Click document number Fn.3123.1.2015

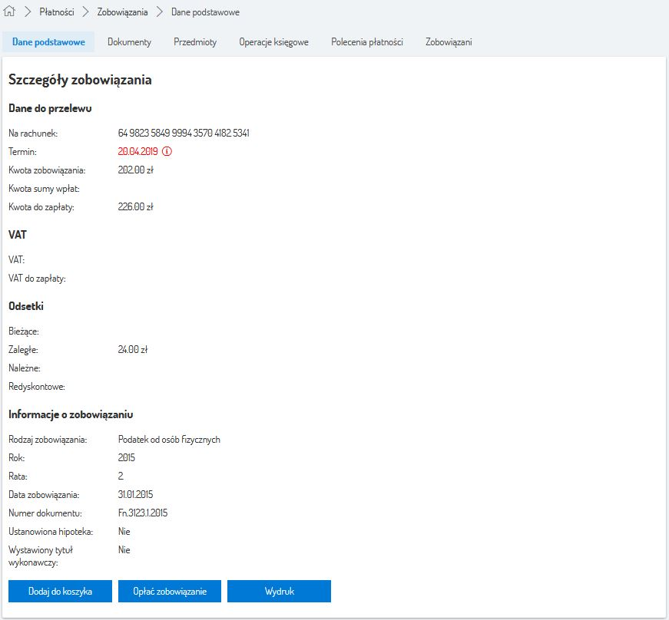pos(143,513)
